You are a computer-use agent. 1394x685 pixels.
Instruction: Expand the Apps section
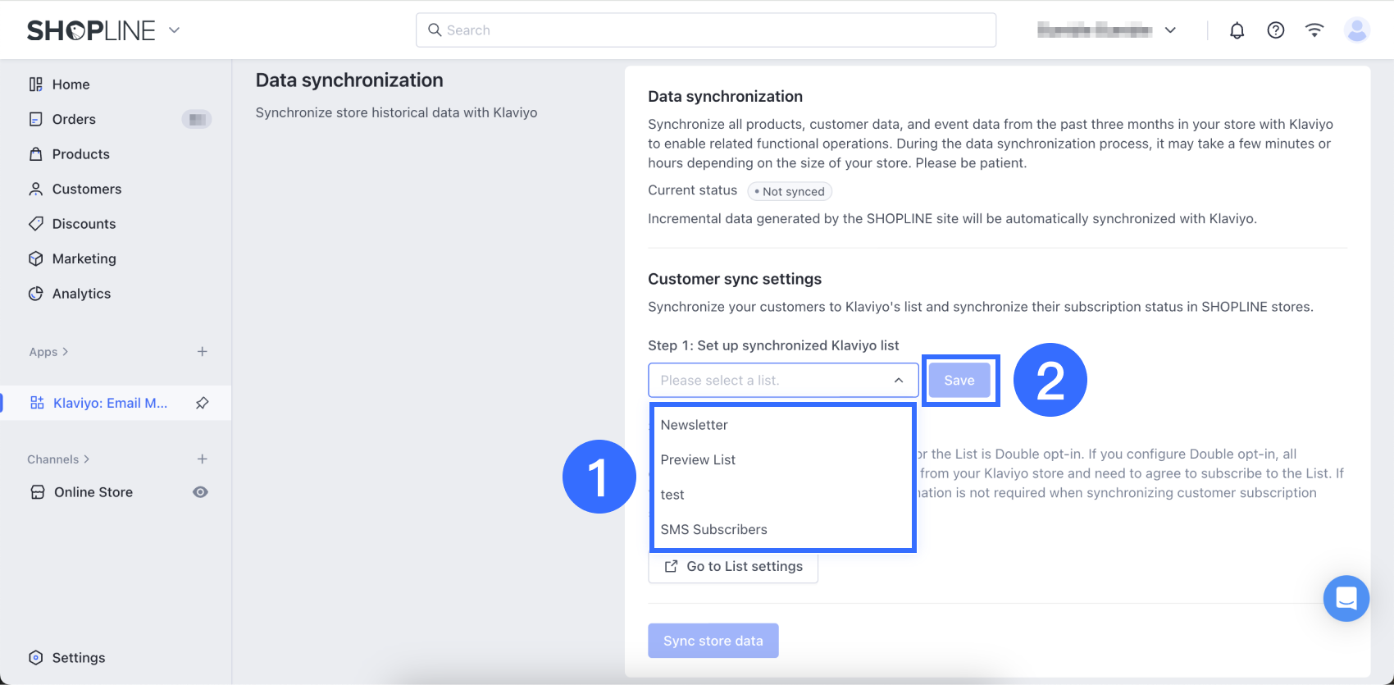tap(48, 352)
